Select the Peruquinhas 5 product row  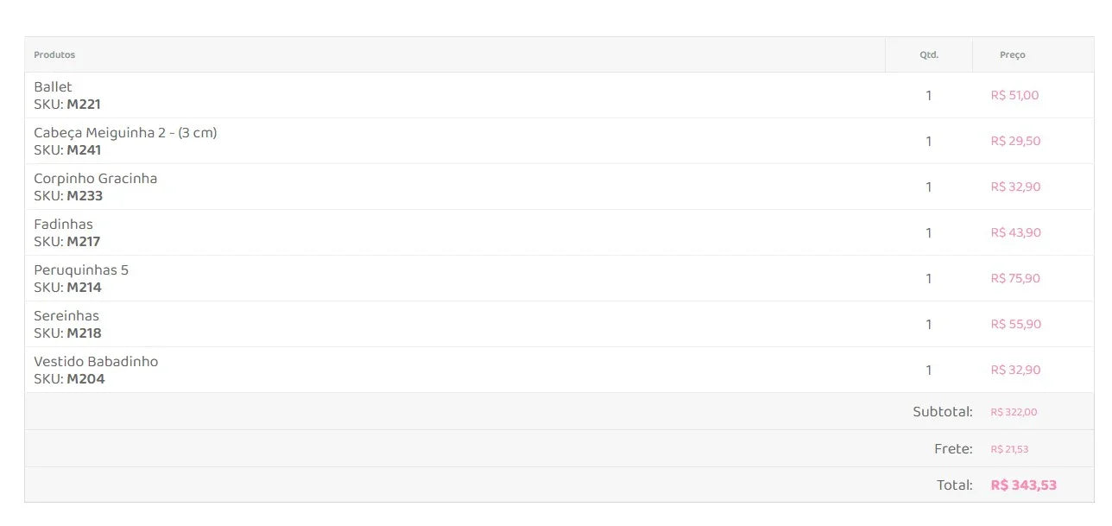(x=559, y=278)
